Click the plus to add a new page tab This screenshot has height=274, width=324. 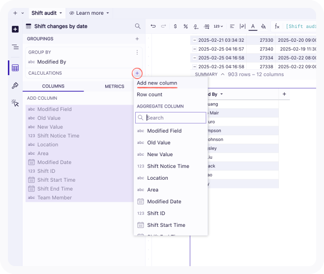click(x=15, y=13)
